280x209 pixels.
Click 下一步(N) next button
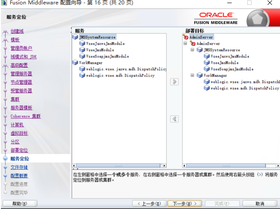click(185, 204)
